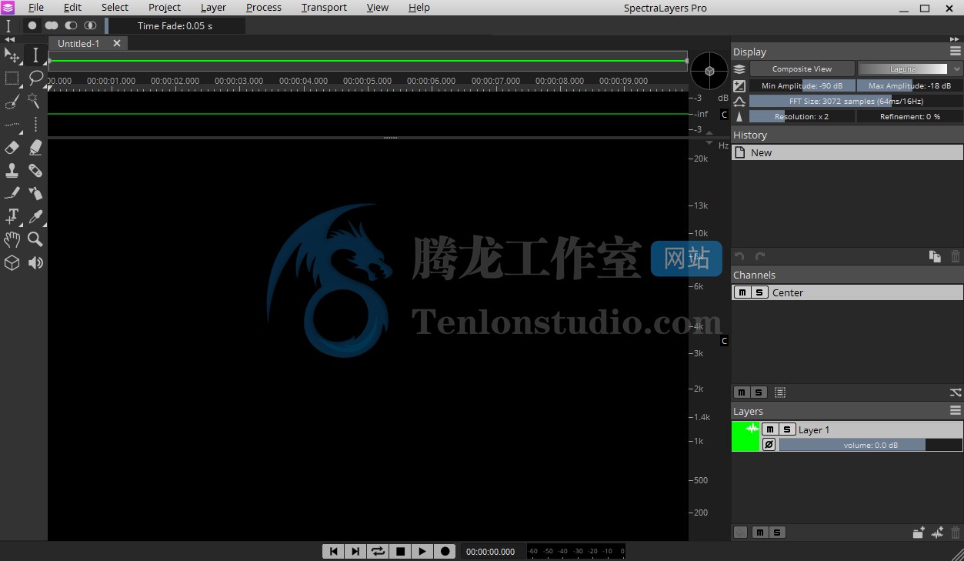The image size is (964, 561).
Task: Close the Untitled-1 tab
Action: 117,44
